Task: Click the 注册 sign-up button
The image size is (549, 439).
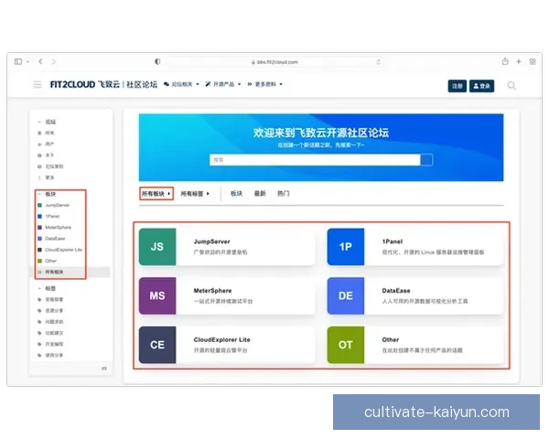Action: click(x=457, y=86)
